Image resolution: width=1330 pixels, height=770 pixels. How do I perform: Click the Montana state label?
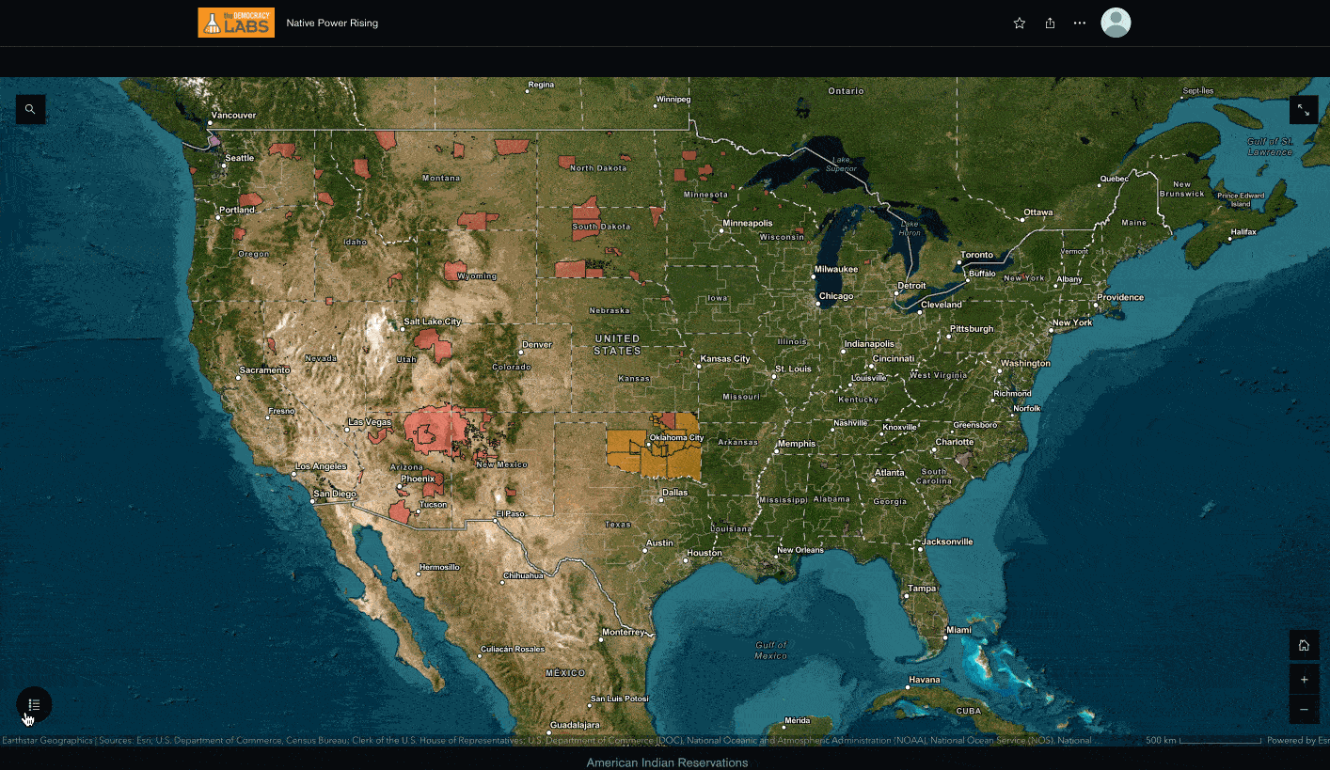point(441,178)
